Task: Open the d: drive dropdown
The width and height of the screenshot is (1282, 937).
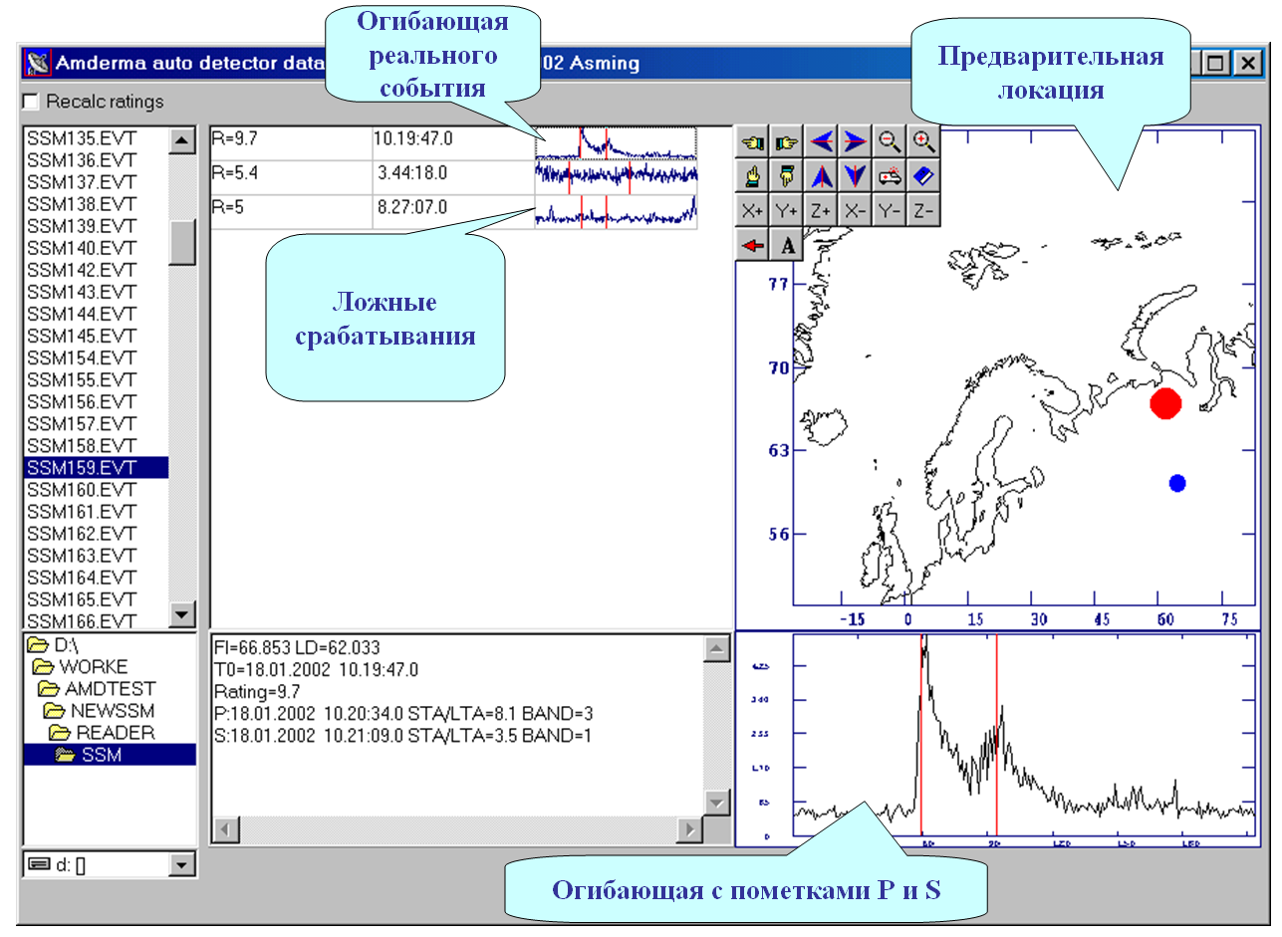Action: [181, 865]
